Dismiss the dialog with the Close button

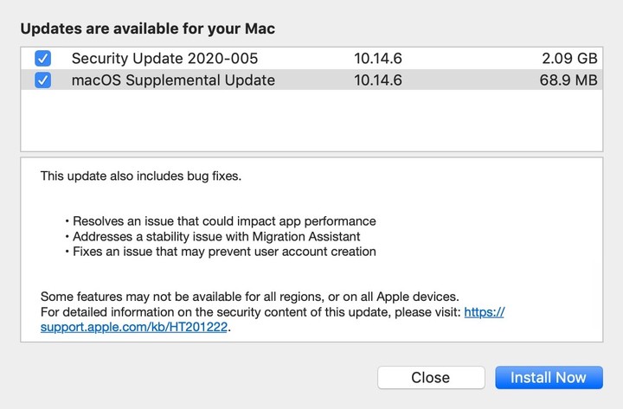click(430, 377)
